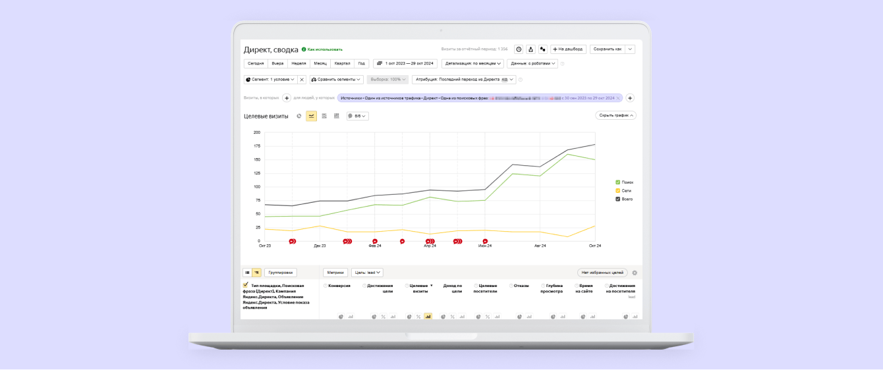Image resolution: width=883 pixels, height=370 pixels.
Task: Click the 'Группировки' button
Action: (281, 273)
